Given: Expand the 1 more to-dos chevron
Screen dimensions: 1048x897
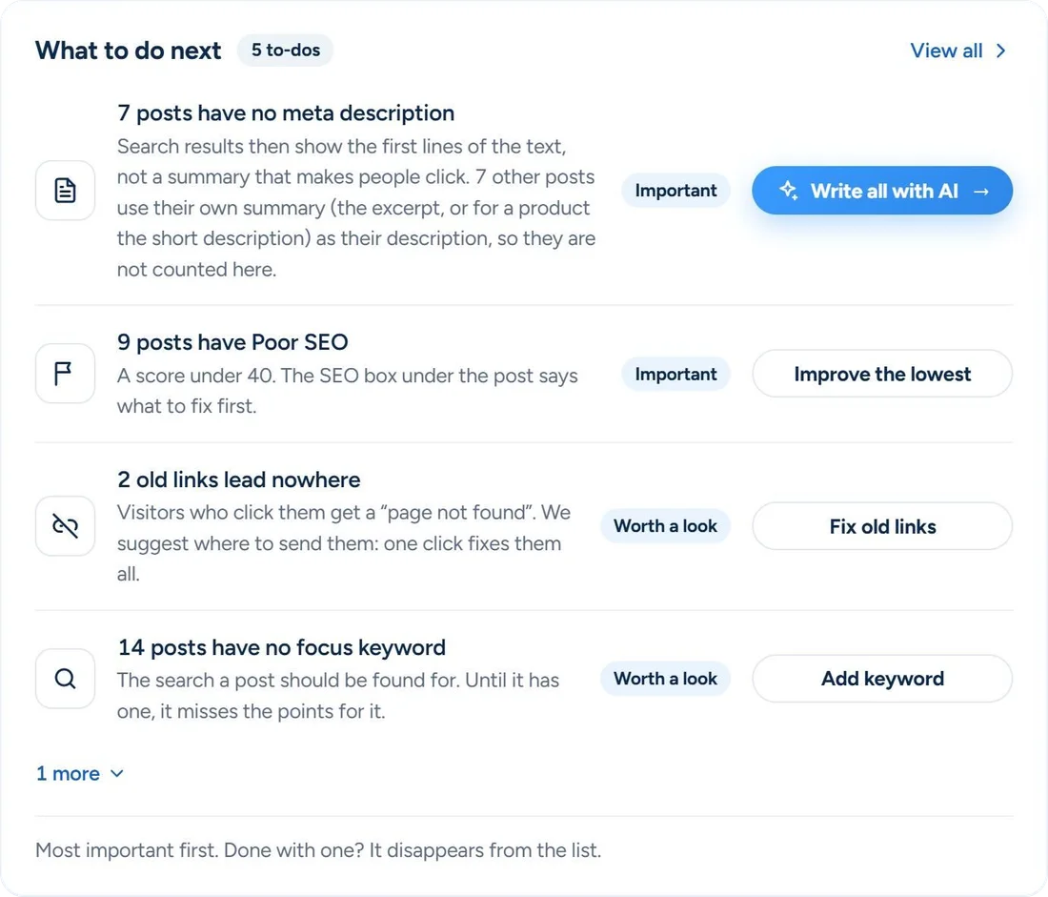Looking at the screenshot, I should [x=117, y=774].
